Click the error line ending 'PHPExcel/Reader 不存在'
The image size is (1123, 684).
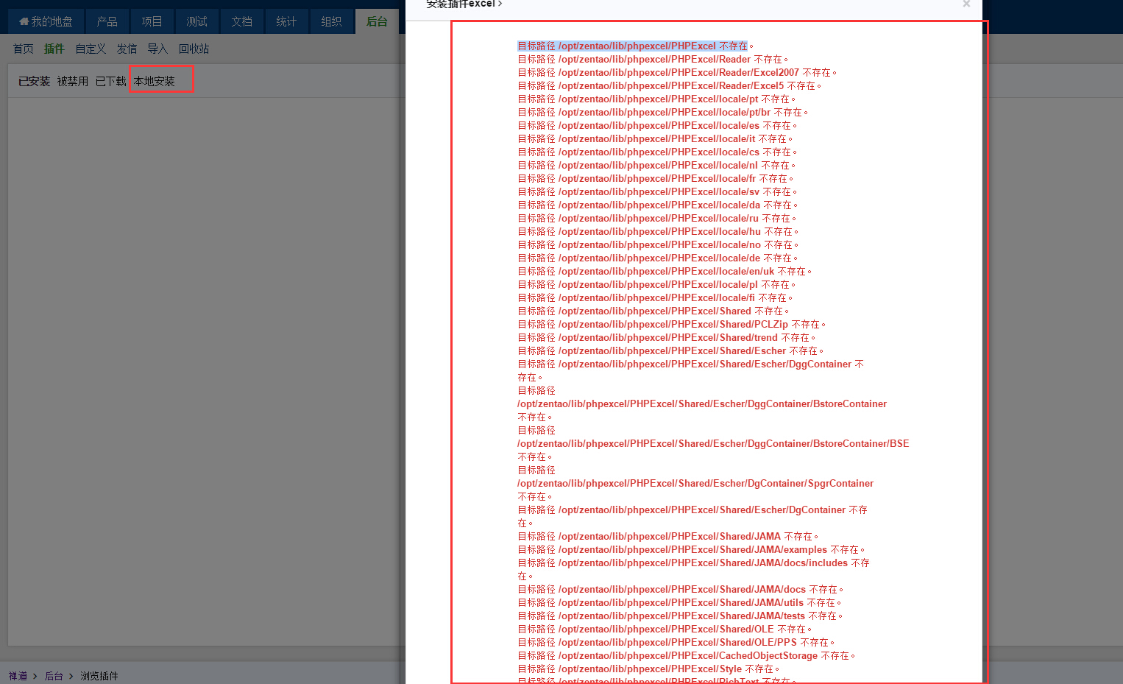(x=653, y=60)
